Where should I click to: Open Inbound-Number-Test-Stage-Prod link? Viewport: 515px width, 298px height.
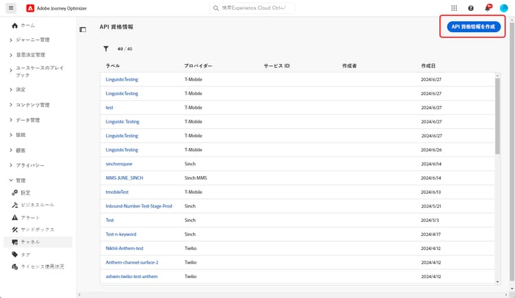click(139, 206)
